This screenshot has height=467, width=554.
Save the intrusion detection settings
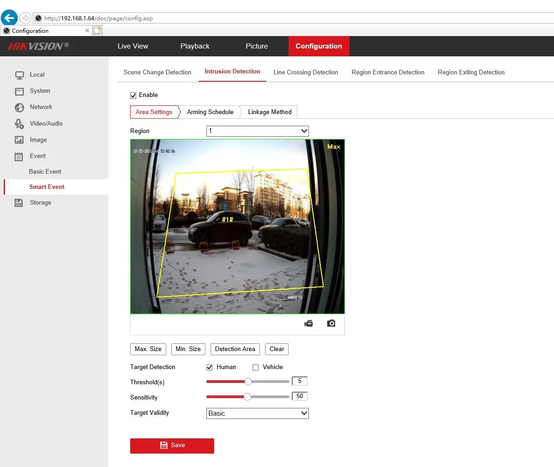click(x=172, y=446)
